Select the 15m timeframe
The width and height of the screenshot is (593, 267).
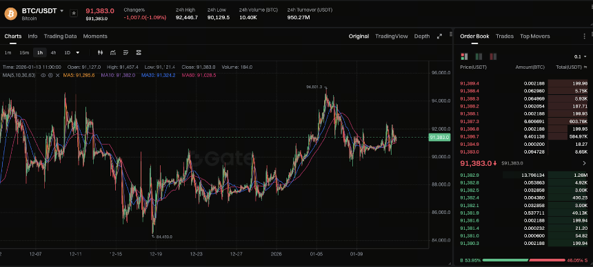click(x=24, y=52)
